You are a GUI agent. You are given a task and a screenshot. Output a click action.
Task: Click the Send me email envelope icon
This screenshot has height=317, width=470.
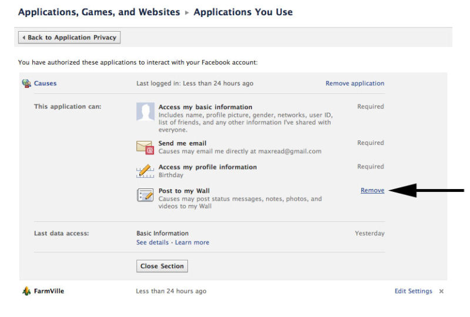point(145,147)
